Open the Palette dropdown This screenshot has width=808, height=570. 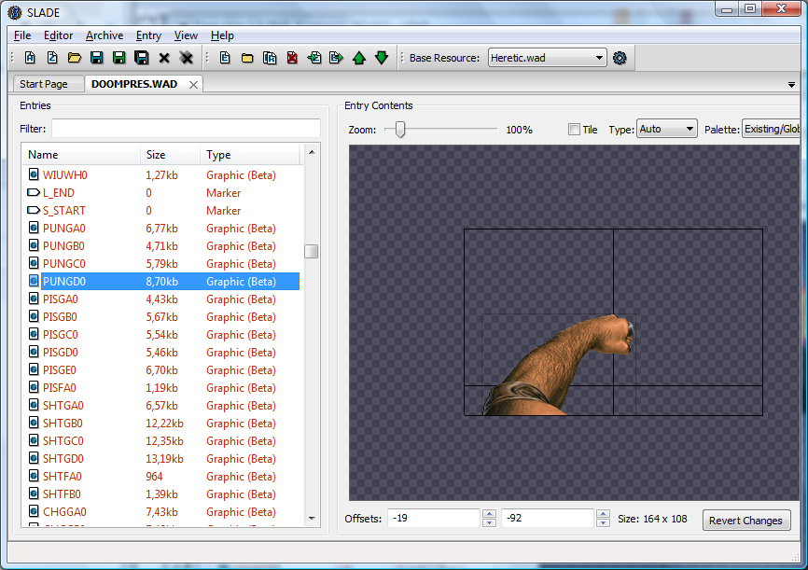click(771, 130)
